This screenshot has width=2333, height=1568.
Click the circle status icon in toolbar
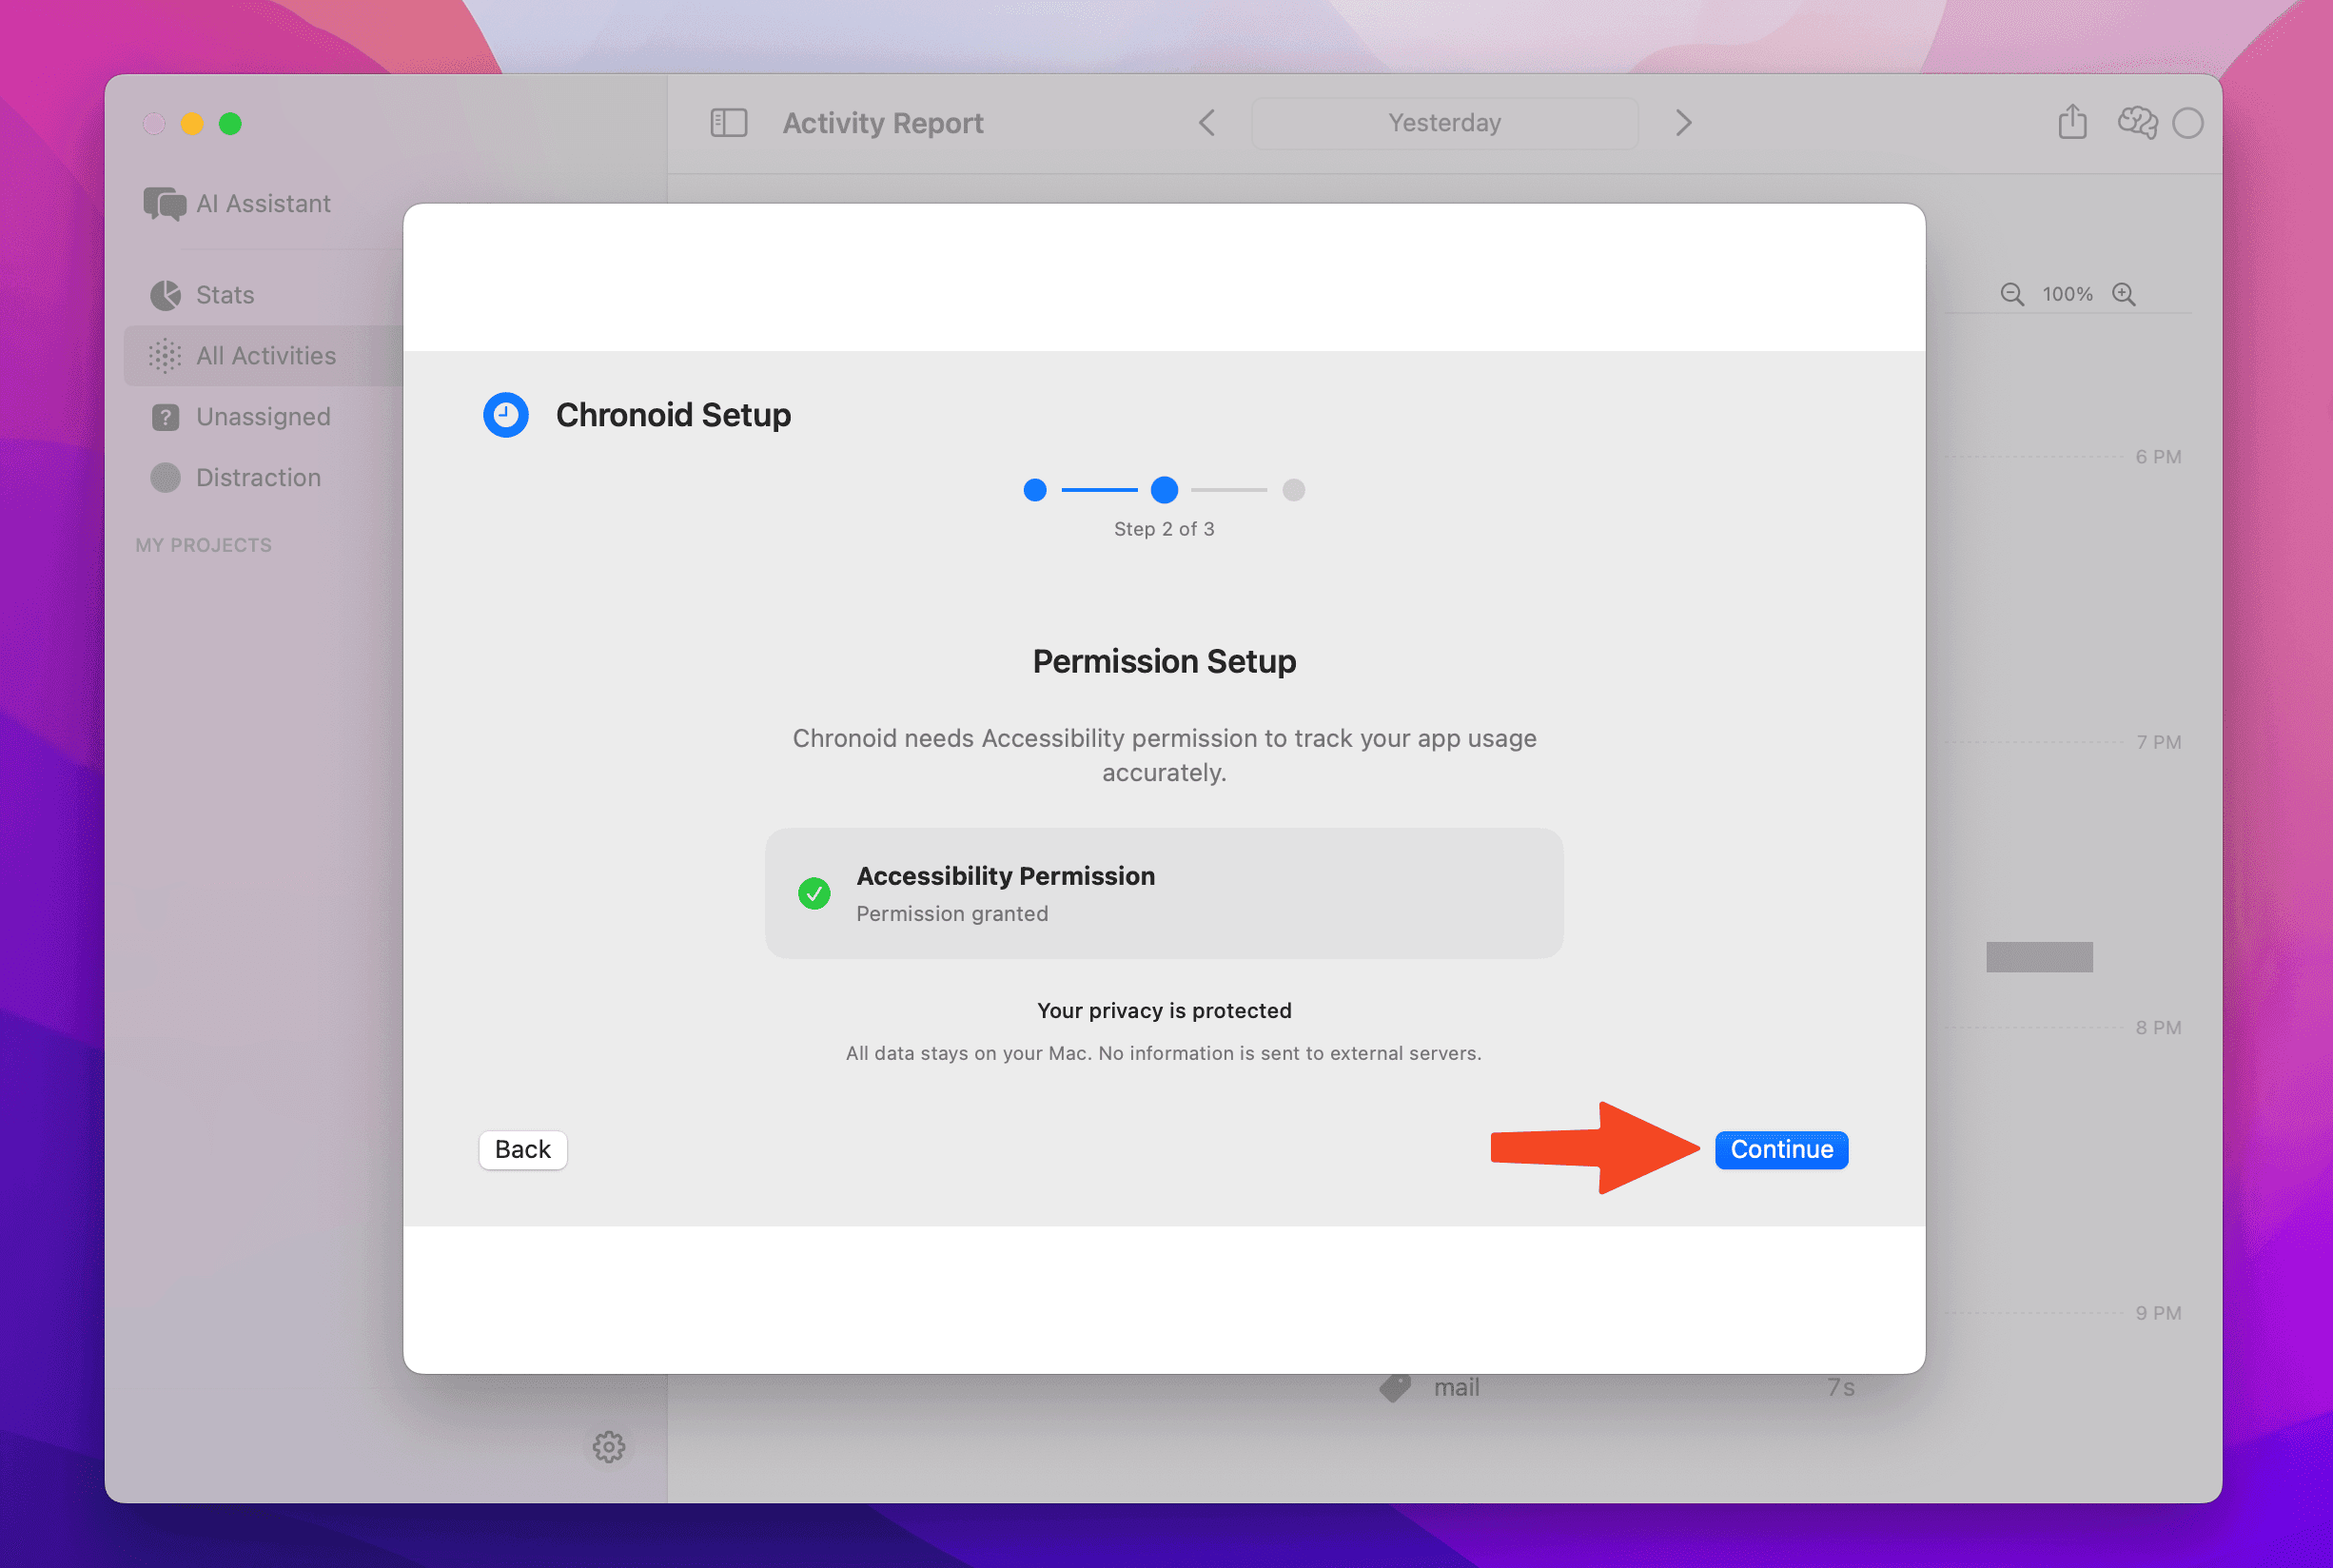coord(2187,123)
